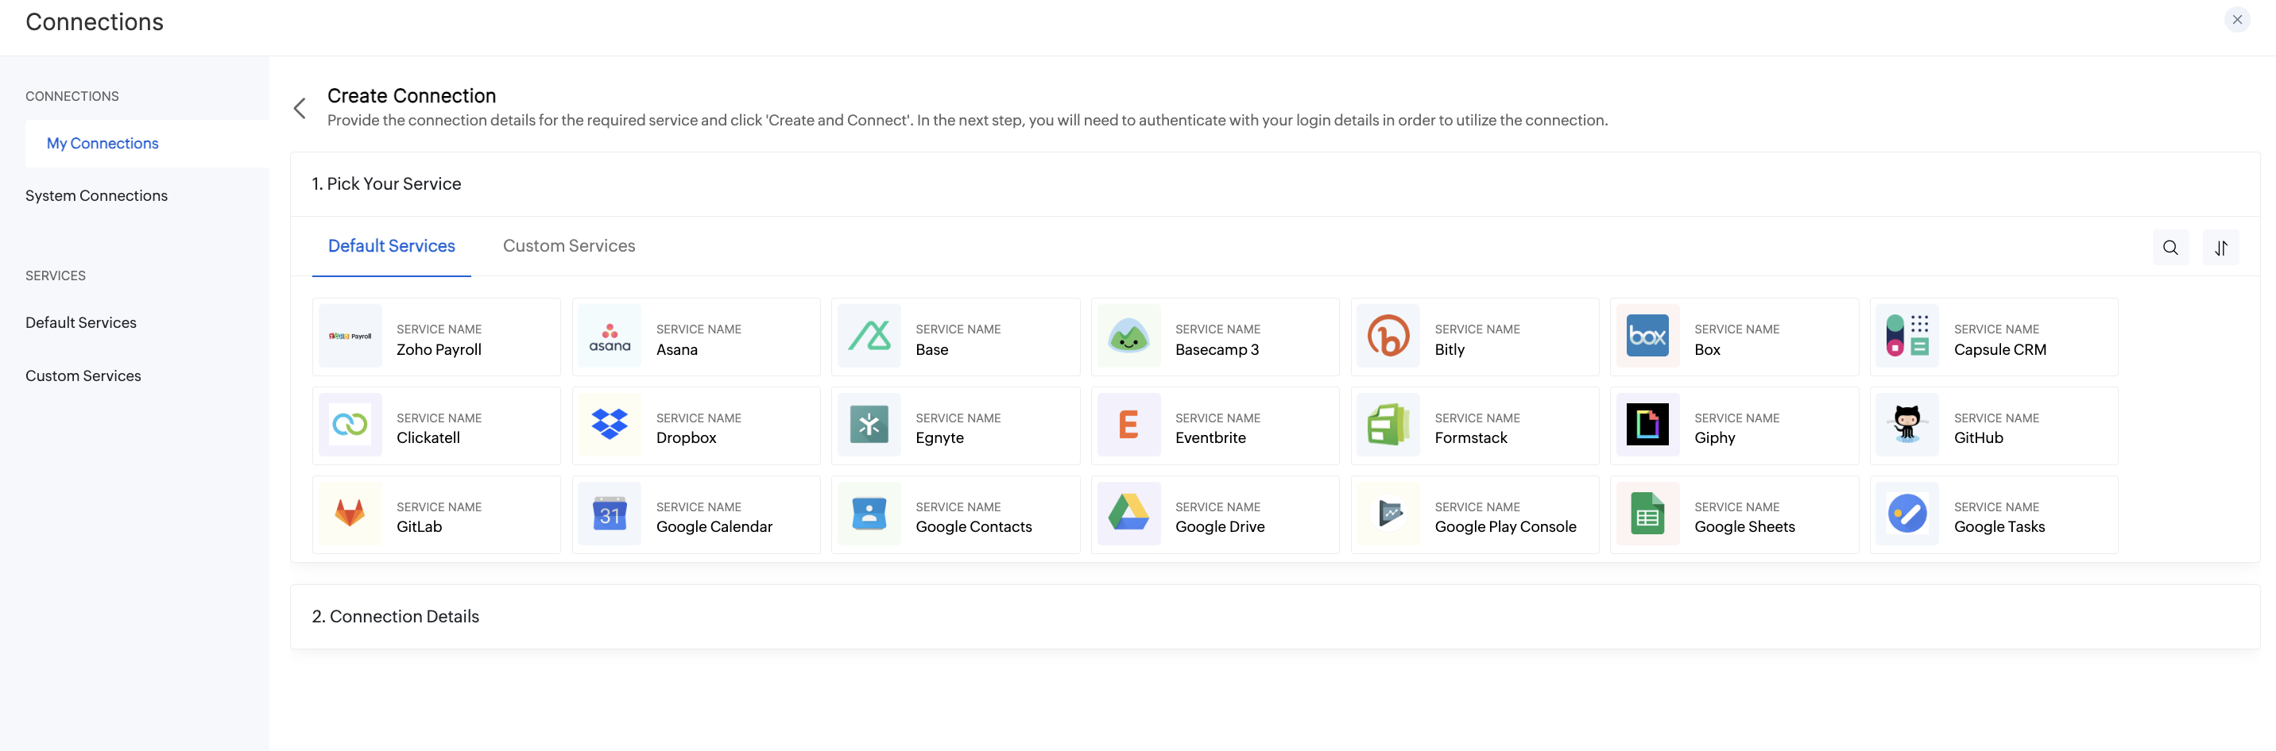Screen dimensions: 2276x751
Task: Click the Google Drive name text
Action: pyautogui.click(x=1220, y=527)
